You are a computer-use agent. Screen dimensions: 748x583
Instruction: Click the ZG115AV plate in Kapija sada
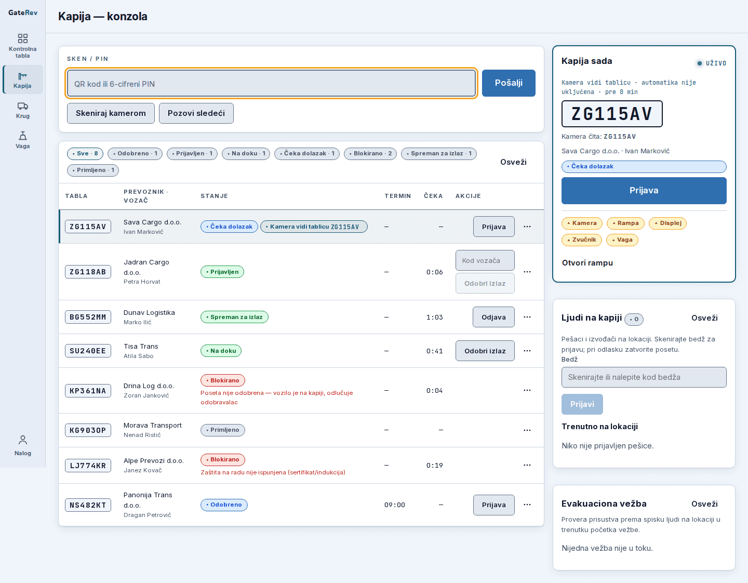[612, 114]
